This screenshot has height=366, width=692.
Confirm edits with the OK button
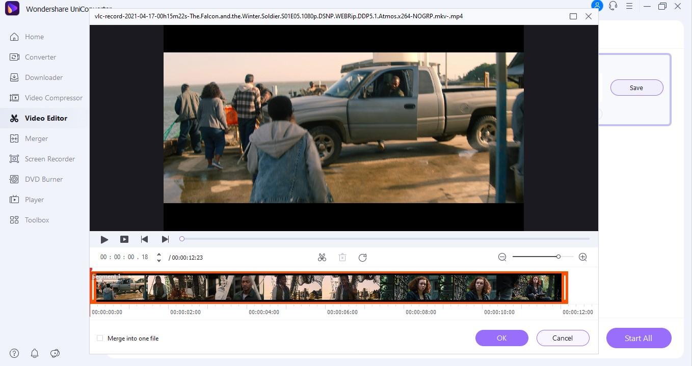502,338
